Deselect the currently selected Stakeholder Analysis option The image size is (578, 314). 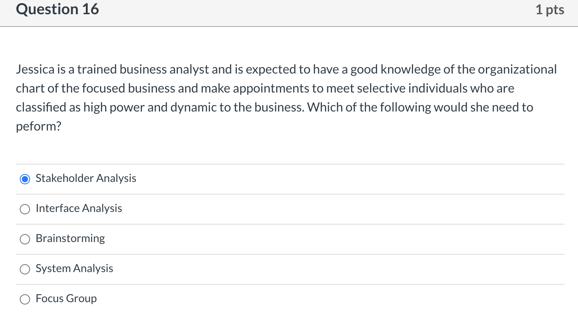[25, 179]
